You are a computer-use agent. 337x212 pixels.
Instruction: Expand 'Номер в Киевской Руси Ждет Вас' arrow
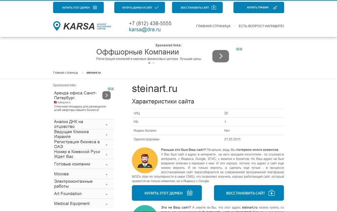[106, 155]
